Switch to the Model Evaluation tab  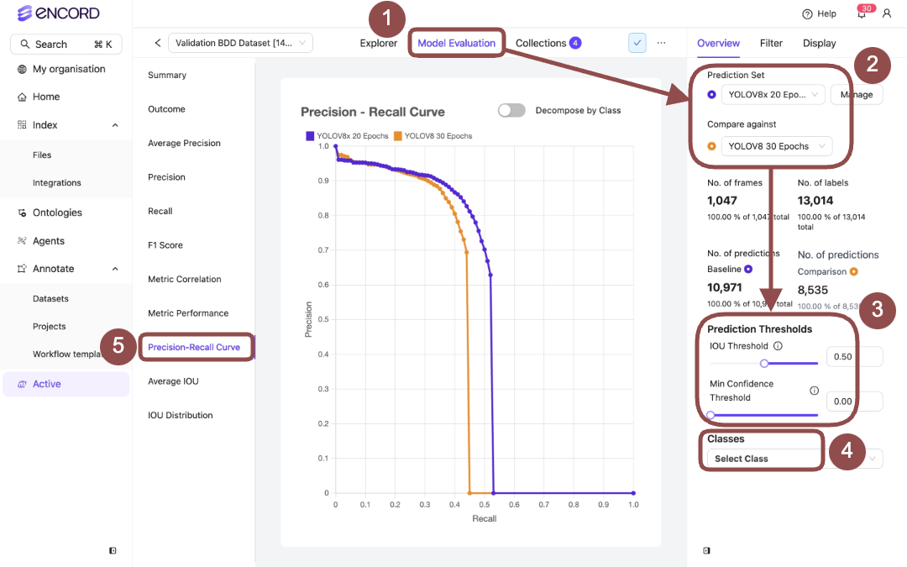(456, 43)
